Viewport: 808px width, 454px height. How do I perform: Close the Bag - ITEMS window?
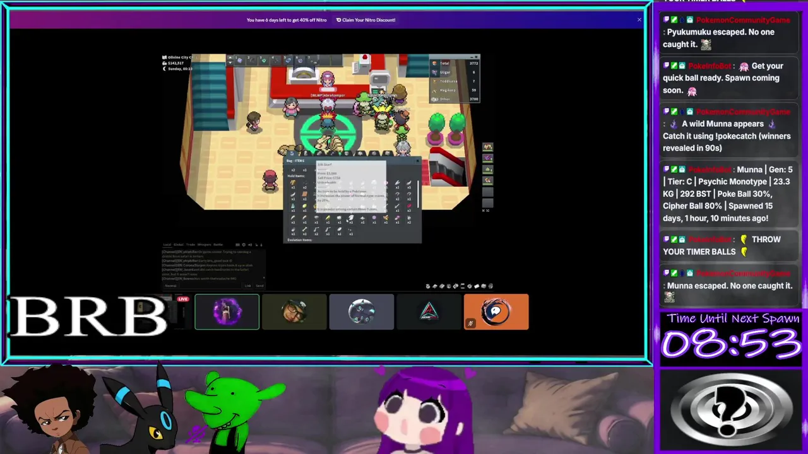coord(417,161)
